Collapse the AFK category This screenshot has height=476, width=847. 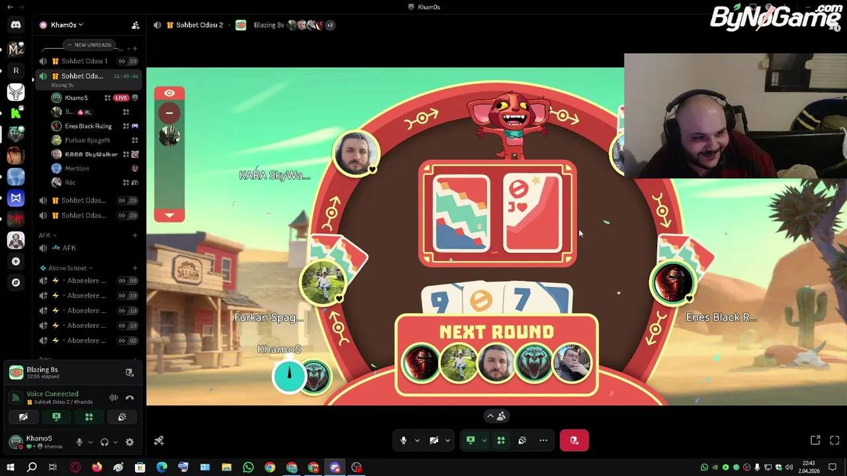47,235
